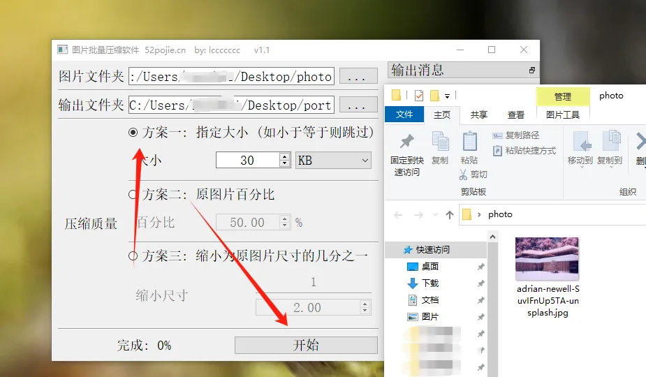
Task: Open the KB unit dropdown
Action: (334, 161)
